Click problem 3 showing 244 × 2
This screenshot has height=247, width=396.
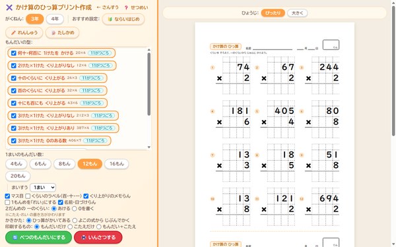pos(322,75)
